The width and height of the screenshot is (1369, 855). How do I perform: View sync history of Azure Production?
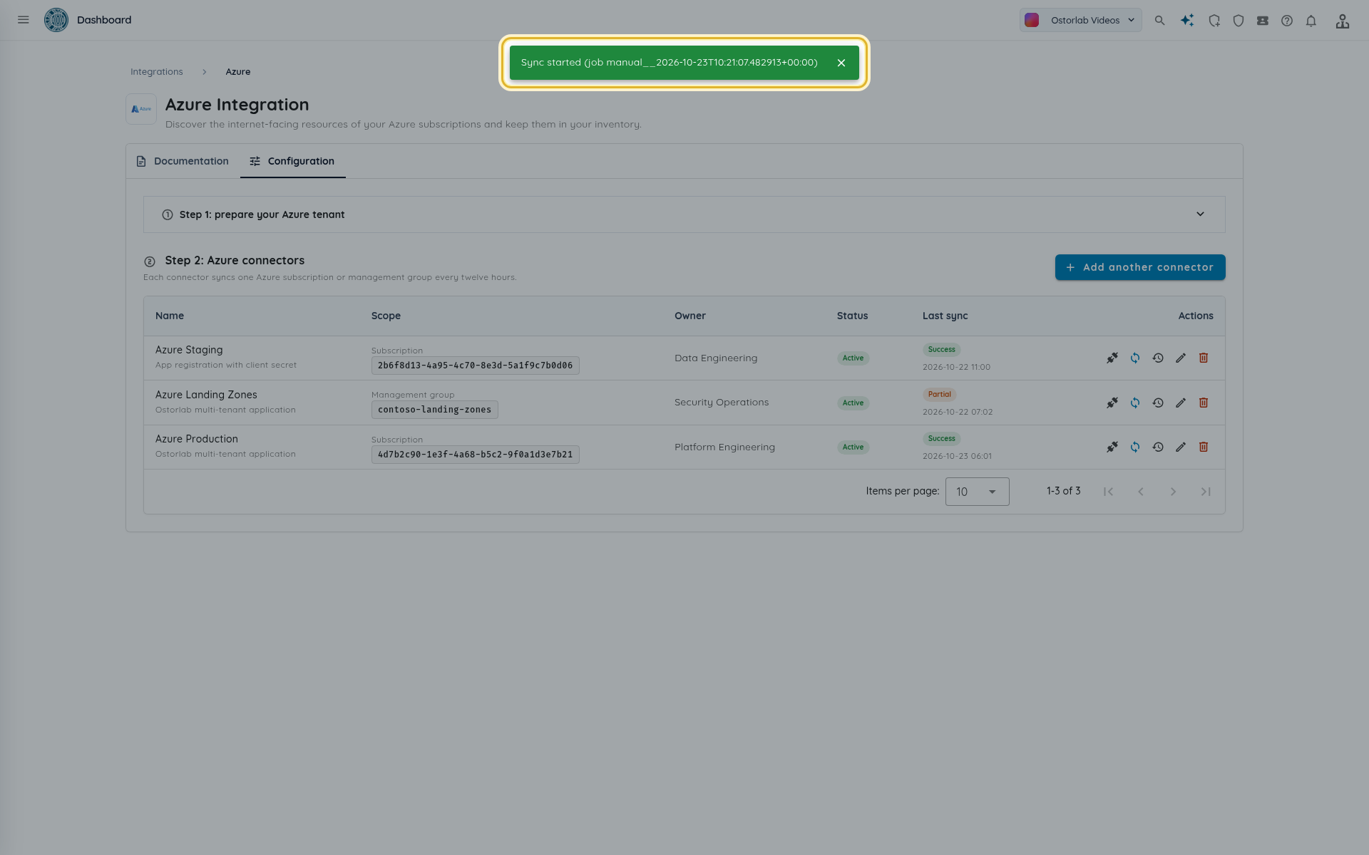tap(1158, 447)
